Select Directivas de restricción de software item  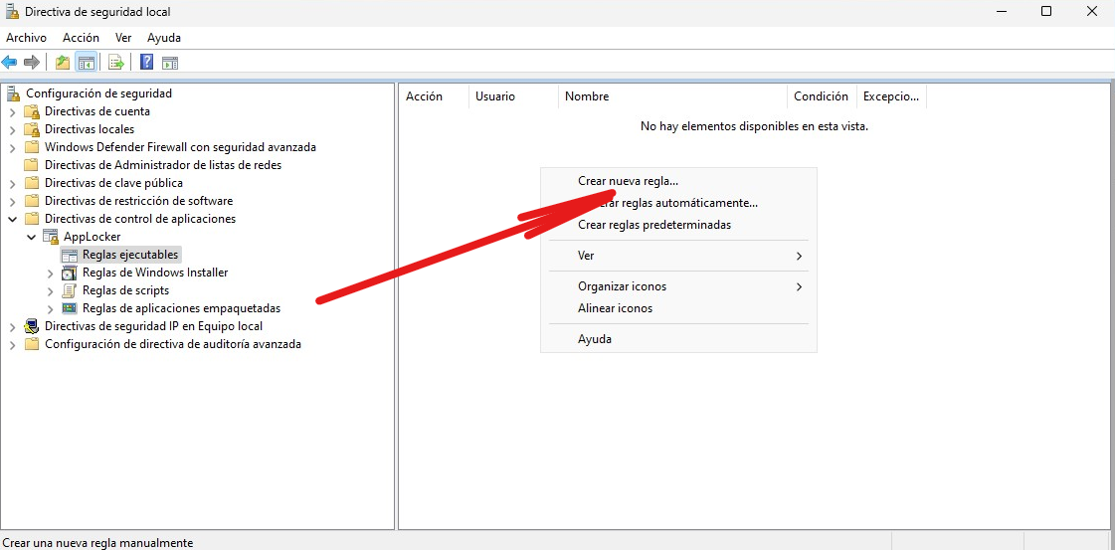(x=138, y=201)
